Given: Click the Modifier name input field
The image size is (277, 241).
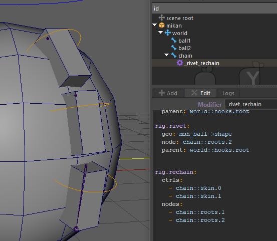Looking at the screenshot, I should coord(251,104).
